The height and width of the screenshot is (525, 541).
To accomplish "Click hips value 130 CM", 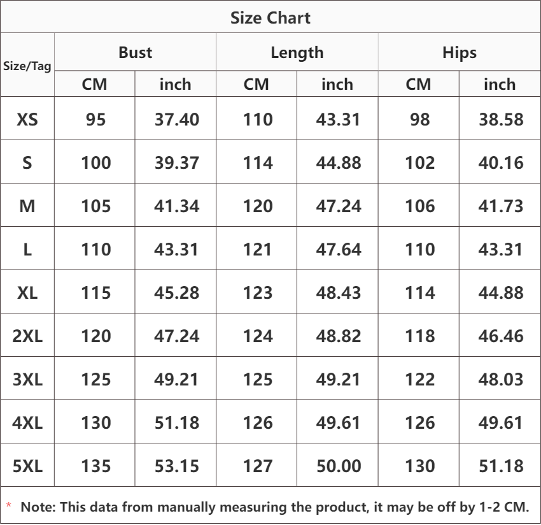I will [419, 466].
